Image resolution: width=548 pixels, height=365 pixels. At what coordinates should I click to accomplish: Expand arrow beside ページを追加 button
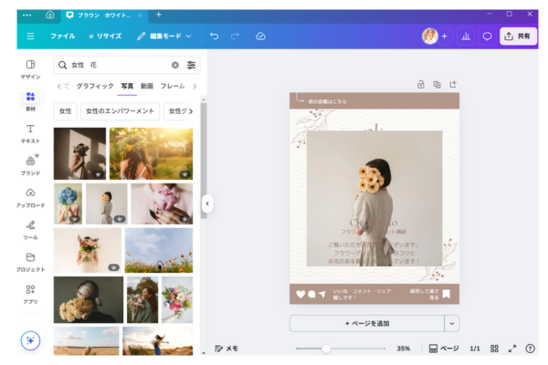coord(452,323)
